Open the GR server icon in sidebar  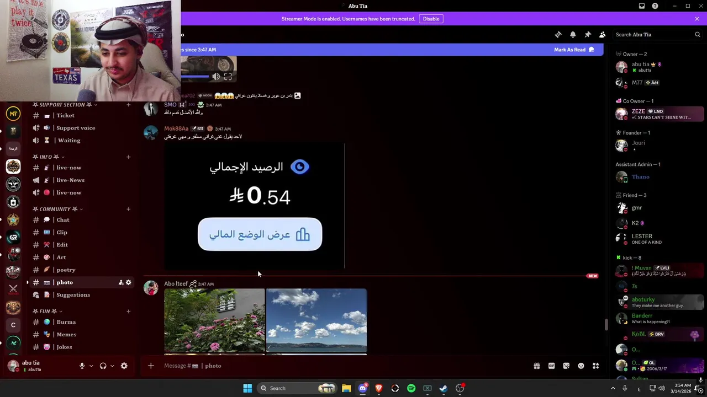pos(13,237)
